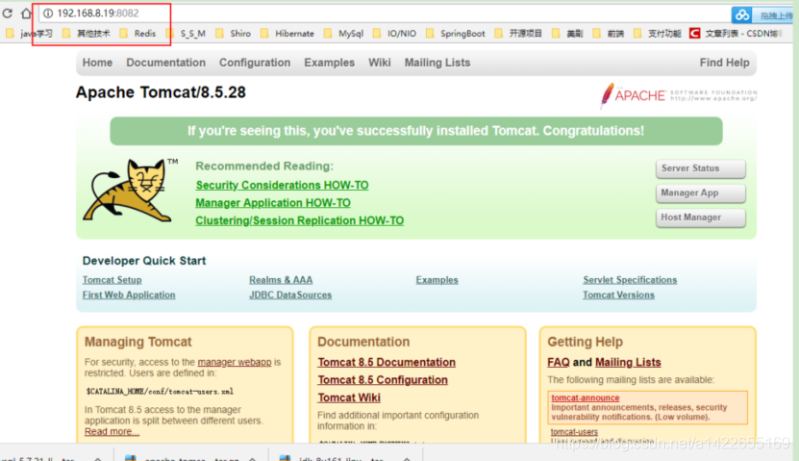
Task: Open the 开源项目 bookmark folder
Action: click(518, 34)
